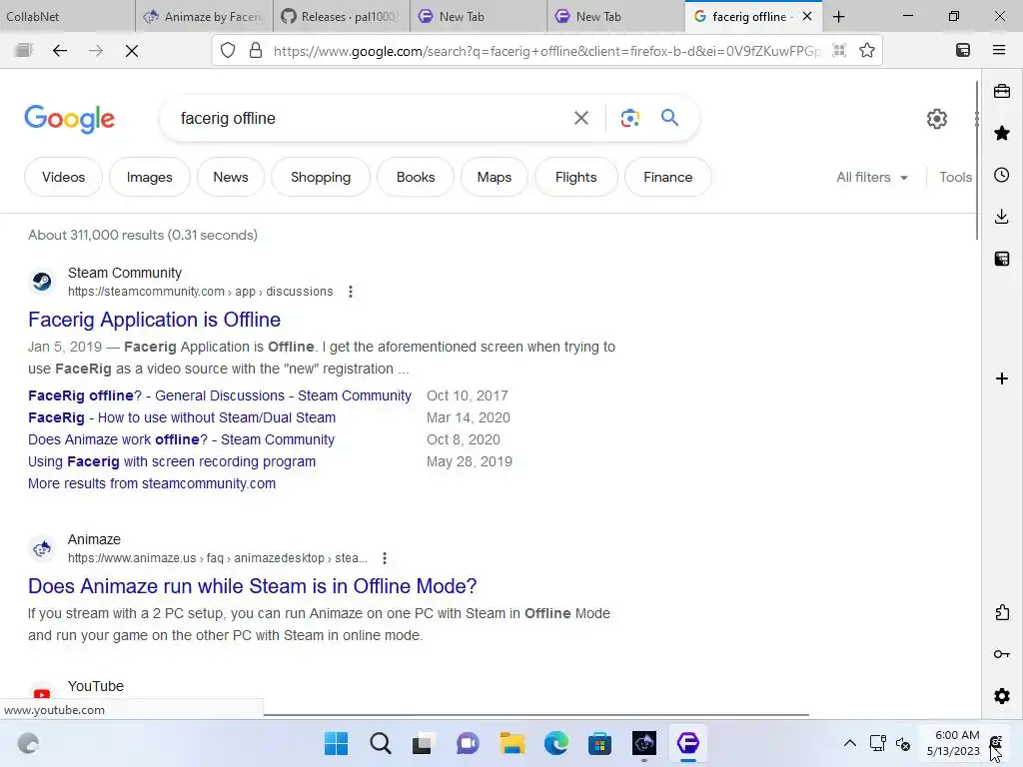Open taskbar search
1023x767 pixels.
pyautogui.click(x=380, y=743)
